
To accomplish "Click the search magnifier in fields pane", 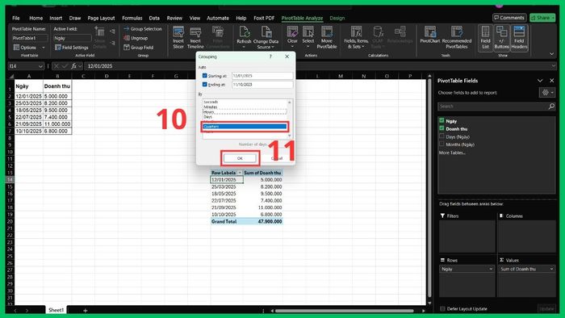I will coord(551,107).
